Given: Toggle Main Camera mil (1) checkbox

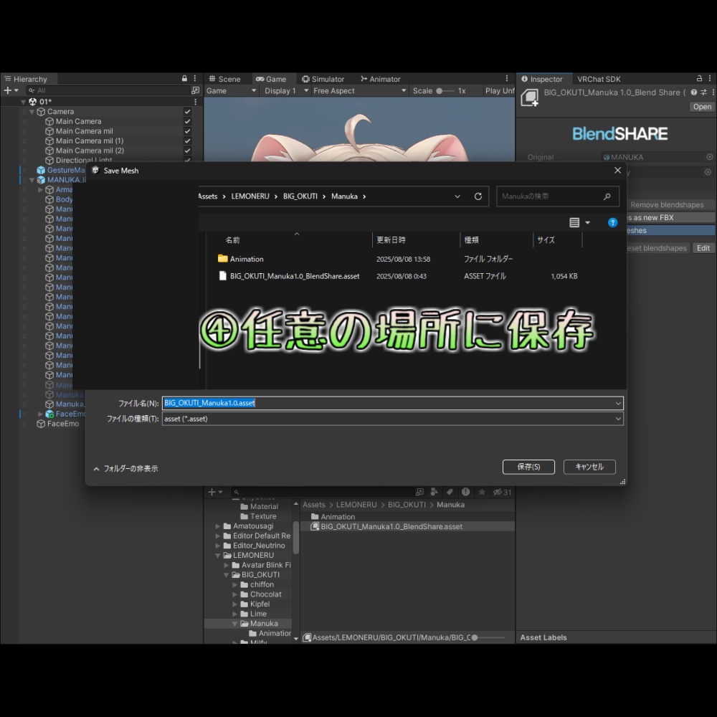Looking at the screenshot, I should point(187,141).
